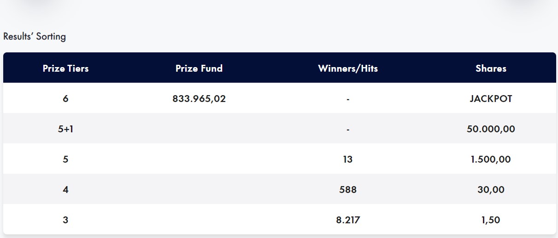
Task: Click prize tier 3 cell
Action: (65, 220)
